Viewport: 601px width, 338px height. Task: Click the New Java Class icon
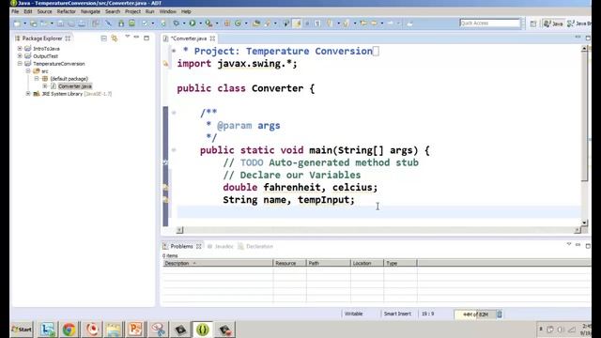238,23
